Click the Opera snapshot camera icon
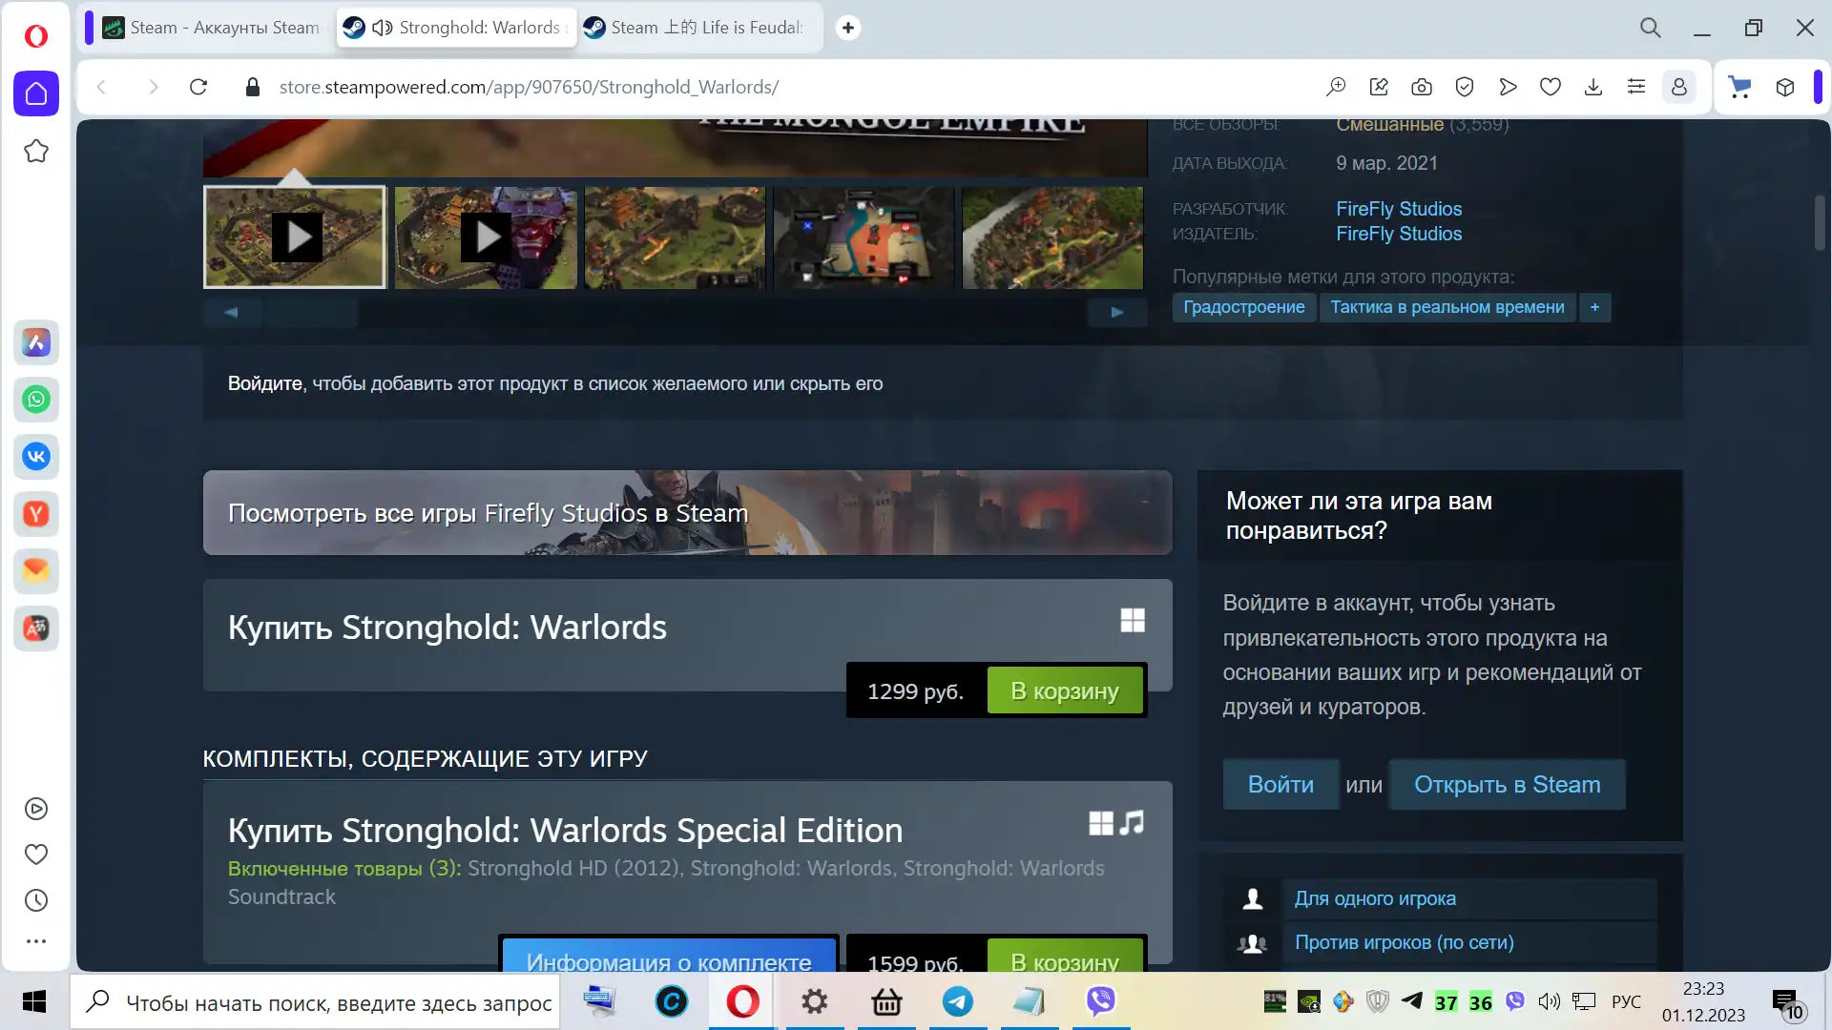Image resolution: width=1832 pixels, height=1030 pixels. [1422, 87]
